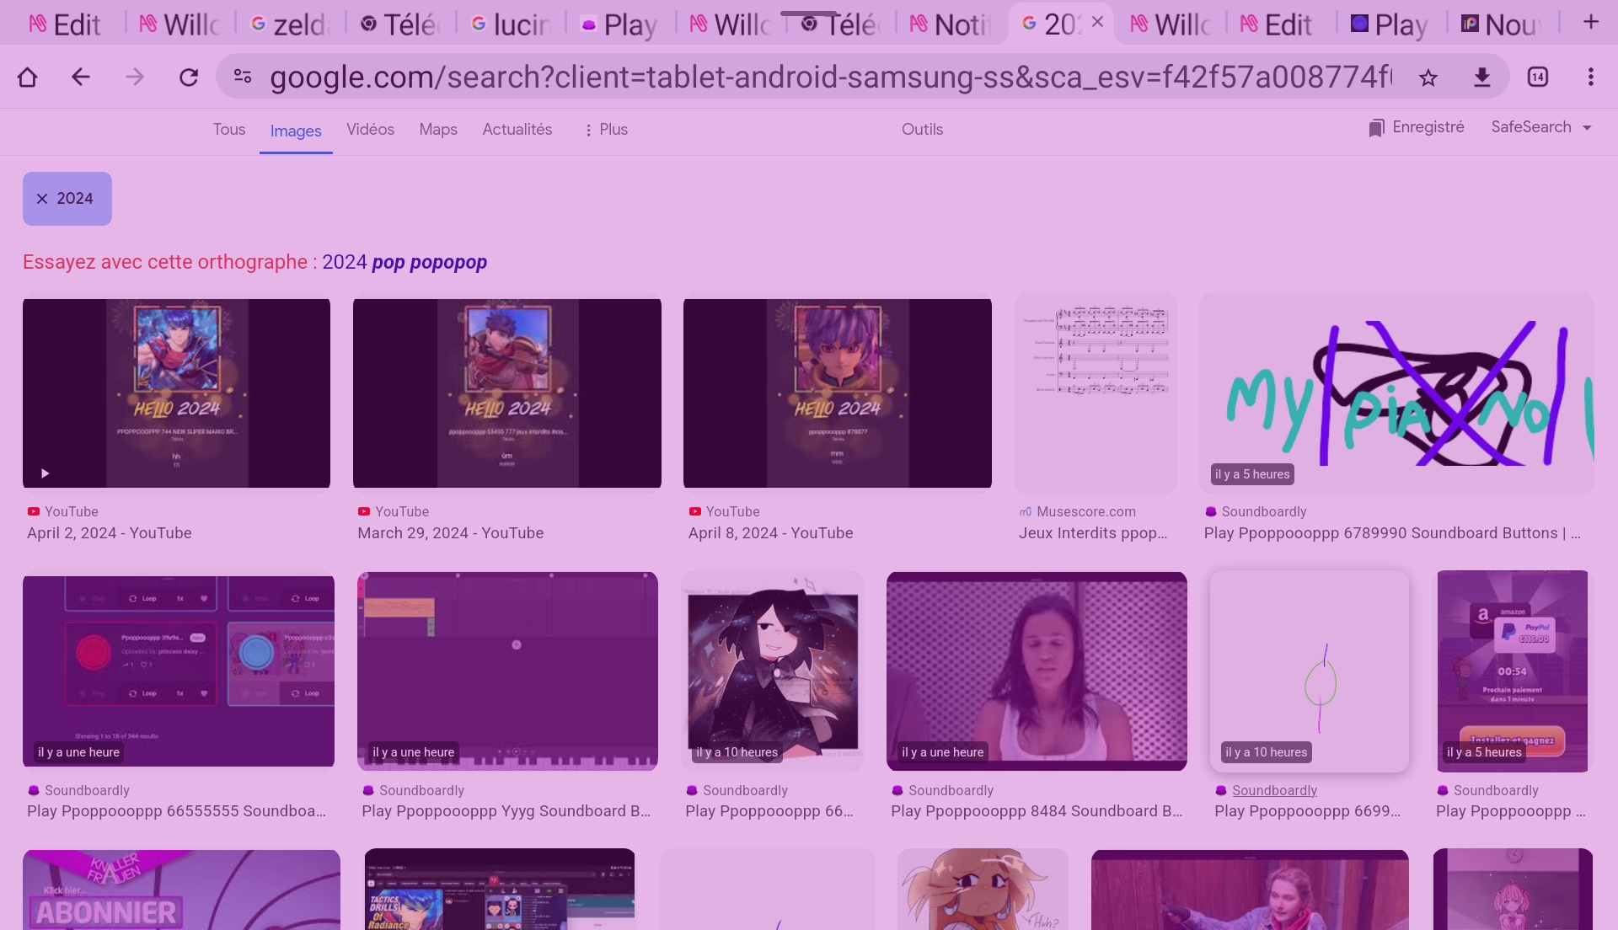Open downloads via the download icon
This screenshot has width=1618, height=930.
tap(1481, 77)
